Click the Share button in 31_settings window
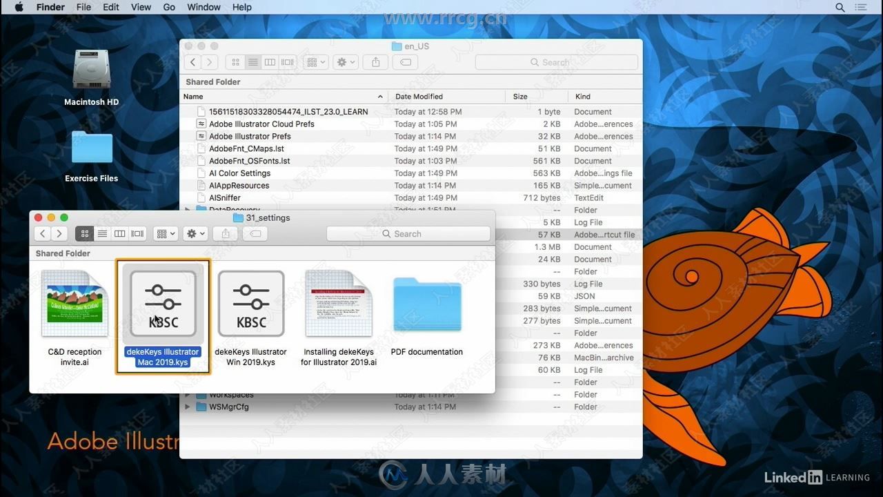 226,234
